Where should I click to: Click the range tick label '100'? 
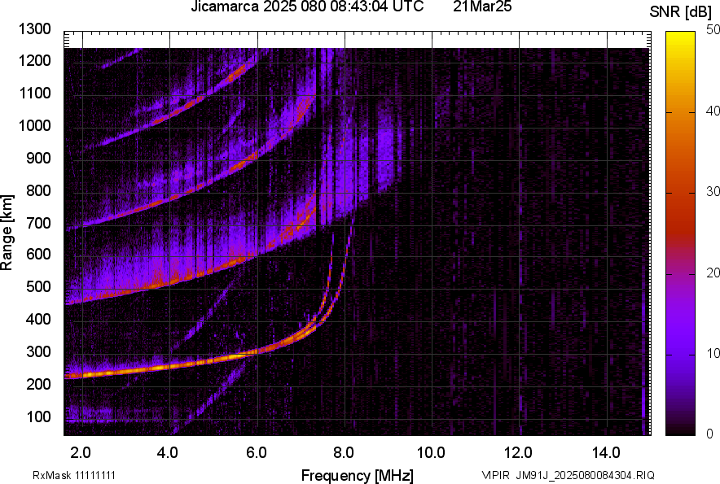pos(38,416)
